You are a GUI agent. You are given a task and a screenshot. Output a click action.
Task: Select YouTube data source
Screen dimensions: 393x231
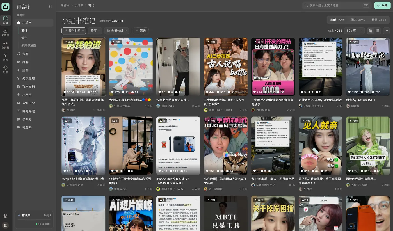(34, 103)
